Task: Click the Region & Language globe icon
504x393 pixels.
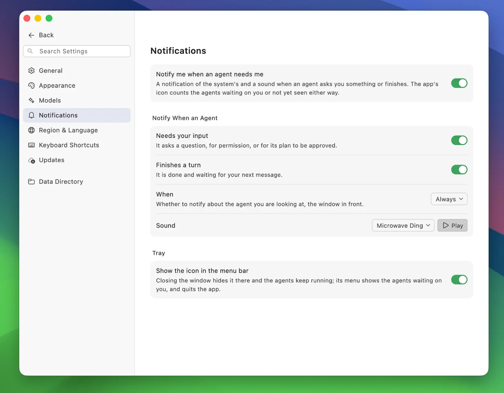Action: tap(31, 130)
